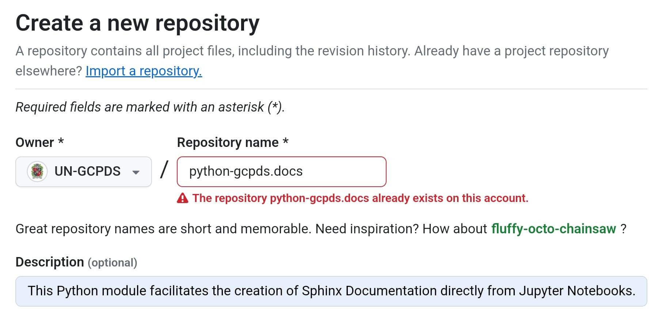Click the repository already exists error message
The width and height of the screenshot is (662, 315).
coord(360,198)
